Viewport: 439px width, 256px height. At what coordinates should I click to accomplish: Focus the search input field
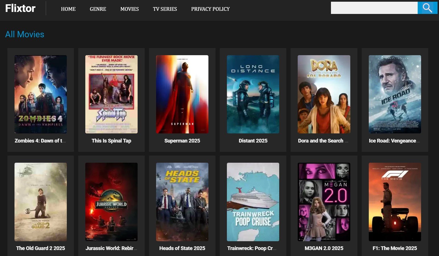374,8
